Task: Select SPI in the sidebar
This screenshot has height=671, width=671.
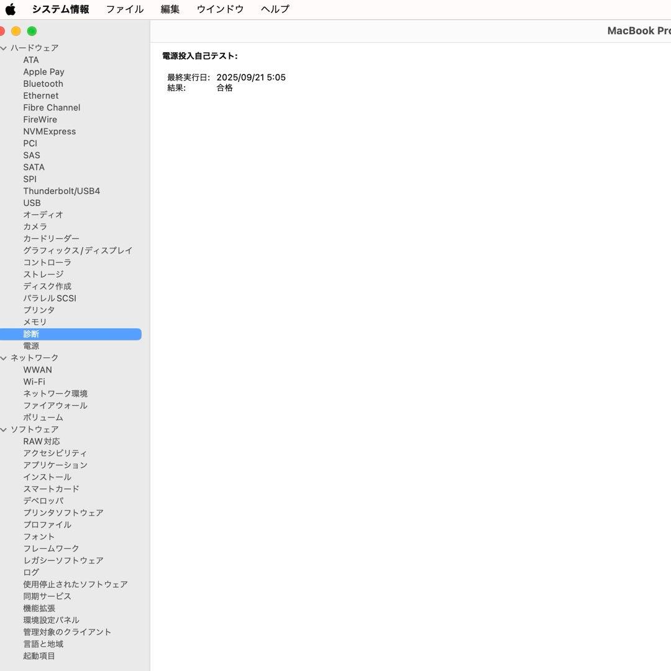Action: point(30,180)
